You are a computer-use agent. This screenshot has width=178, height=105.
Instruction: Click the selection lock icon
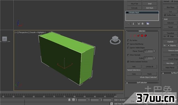point(69,100)
